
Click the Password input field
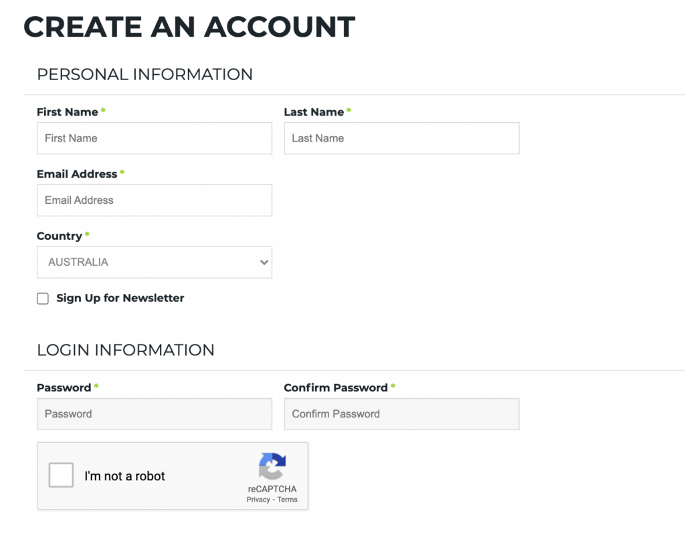coord(155,414)
